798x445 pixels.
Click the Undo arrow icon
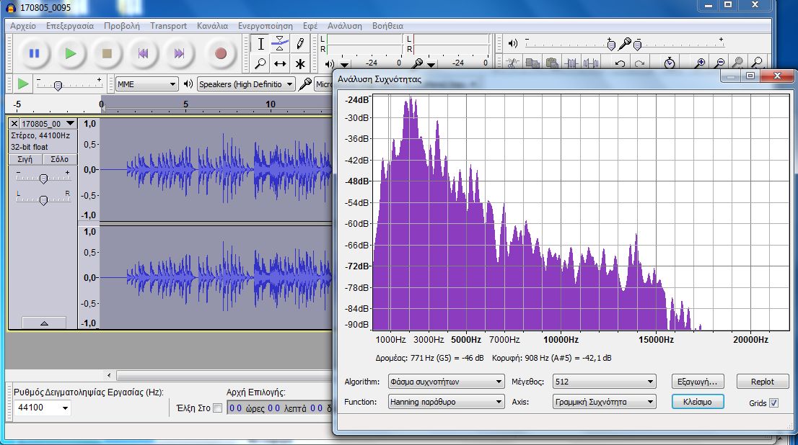click(620, 63)
